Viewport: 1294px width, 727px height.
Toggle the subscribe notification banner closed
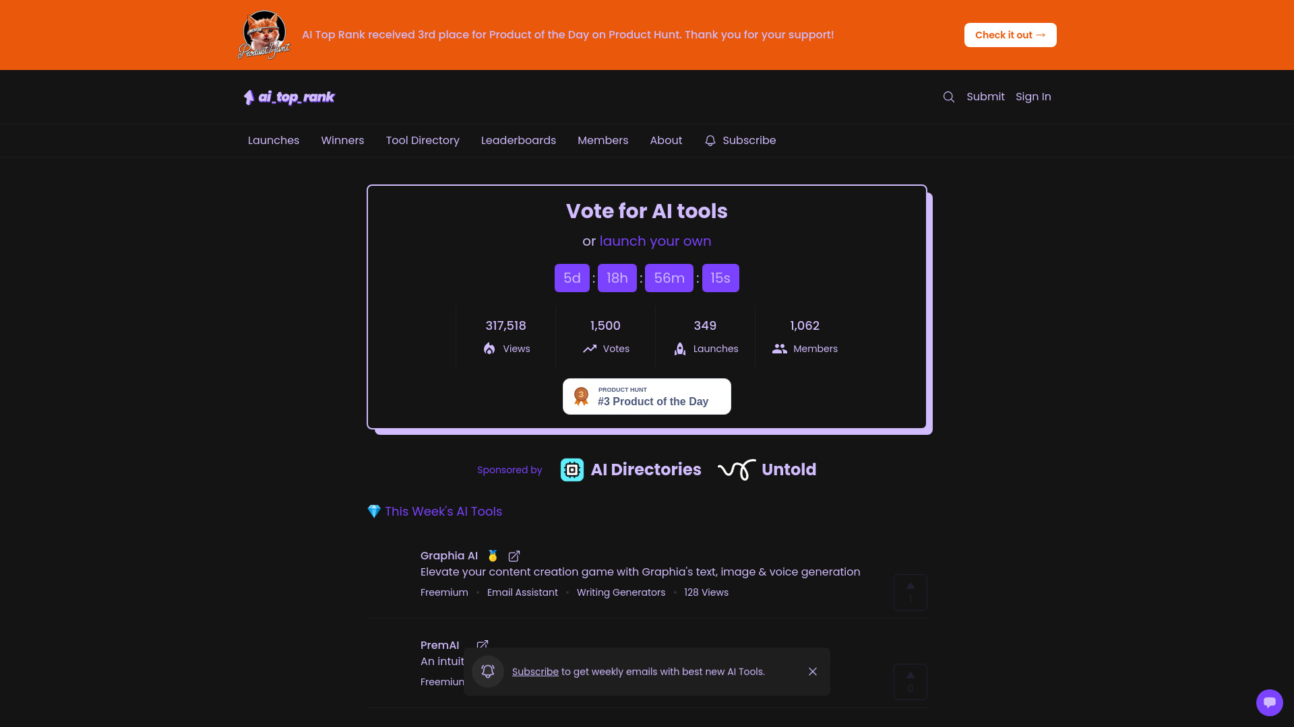[x=812, y=671]
